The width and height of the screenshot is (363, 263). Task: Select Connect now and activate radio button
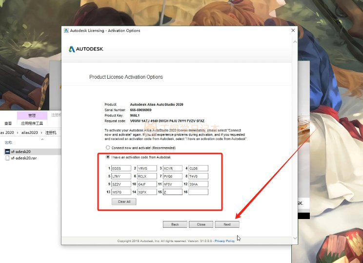(108, 148)
